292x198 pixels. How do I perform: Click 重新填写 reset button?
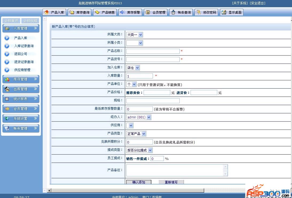pos(171,182)
